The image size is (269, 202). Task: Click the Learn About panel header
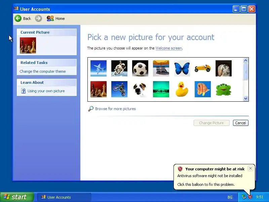tap(47, 82)
